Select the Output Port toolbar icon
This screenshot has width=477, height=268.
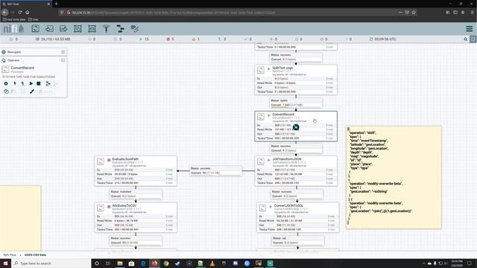[x=63, y=29]
